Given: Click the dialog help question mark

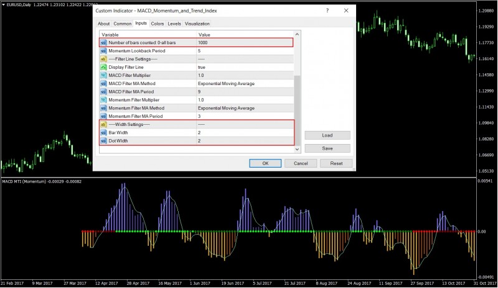Looking at the screenshot, I should [327, 11].
